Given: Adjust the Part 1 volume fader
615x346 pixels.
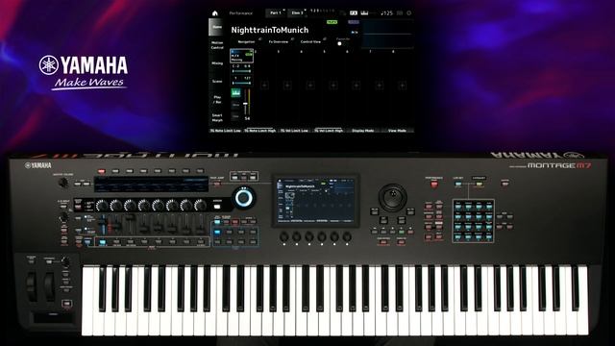Looking at the screenshot, I should coord(246,103).
